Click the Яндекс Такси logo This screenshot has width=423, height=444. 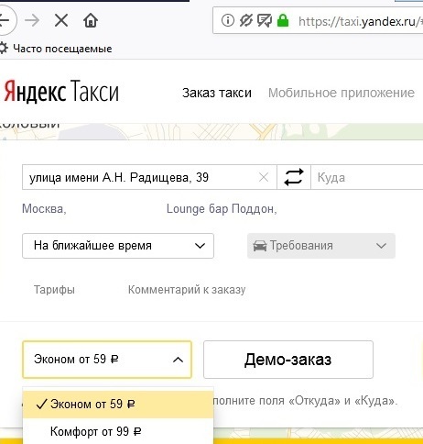(61, 91)
